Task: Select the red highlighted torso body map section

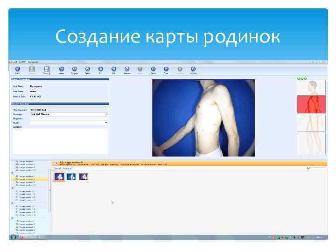Action: pos(311,105)
